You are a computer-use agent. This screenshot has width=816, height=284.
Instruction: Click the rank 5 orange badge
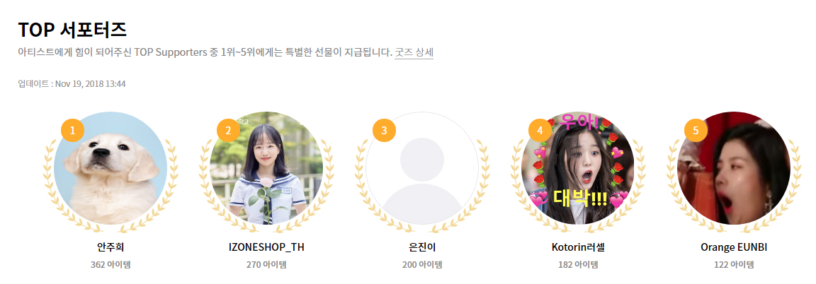(696, 130)
